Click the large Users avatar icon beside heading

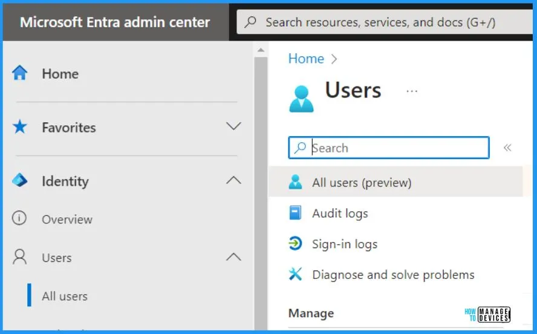coord(301,99)
